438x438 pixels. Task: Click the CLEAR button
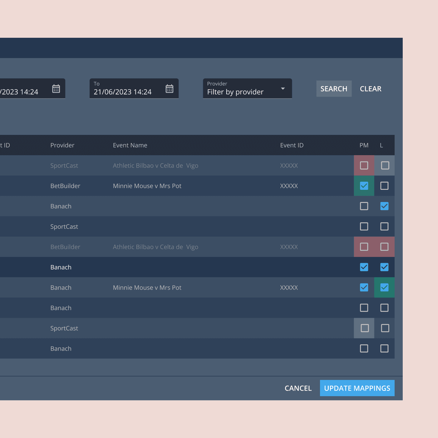click(x=371, y=89)
